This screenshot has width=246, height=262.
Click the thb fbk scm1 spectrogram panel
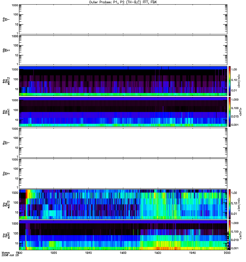123,112
